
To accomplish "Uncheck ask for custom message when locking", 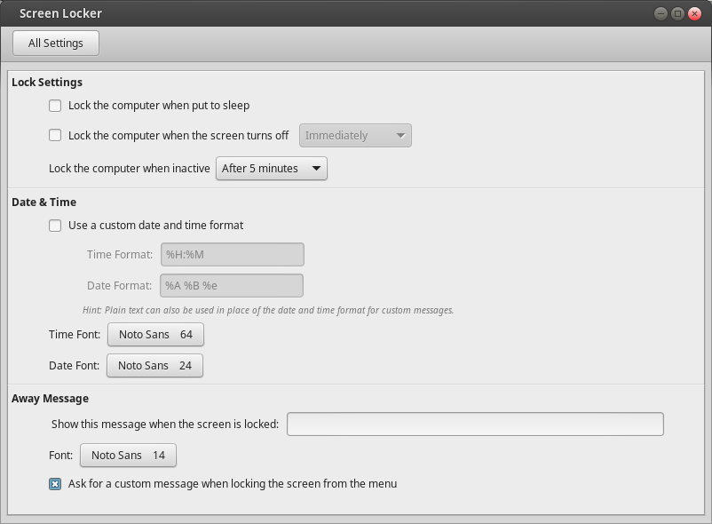I will pyautogui.click(x=55, y=484).
